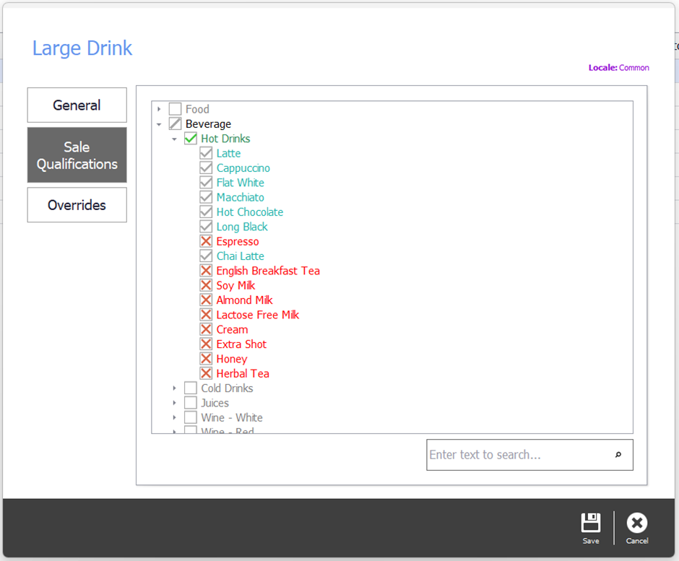Click the Save floppy disk icon
679x561 pixels.
591,523
